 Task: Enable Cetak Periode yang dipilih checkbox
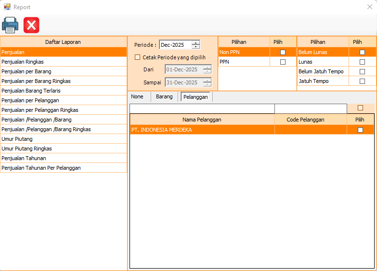[x=138, y=57]
